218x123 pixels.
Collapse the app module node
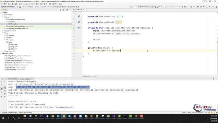coord(1,12)
